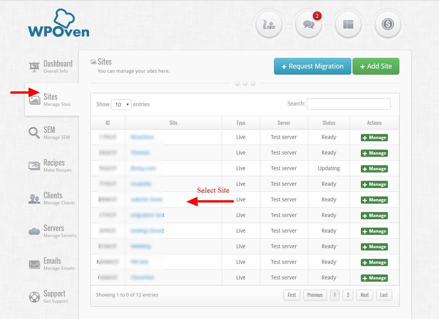Image resolution: width=439 pixels, height=319 pixels.
Task: Sort table by Site column header
Action: [173, 123]
